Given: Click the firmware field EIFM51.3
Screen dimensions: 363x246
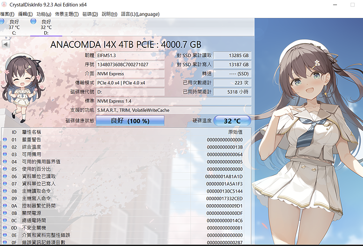Looking at the screenshot, I should [130, 55].
